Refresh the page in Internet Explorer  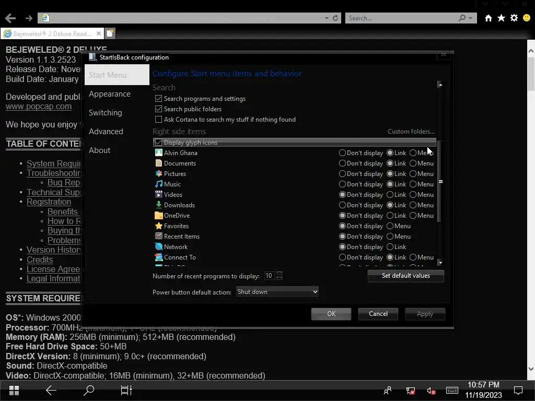[x=335, y=18]
